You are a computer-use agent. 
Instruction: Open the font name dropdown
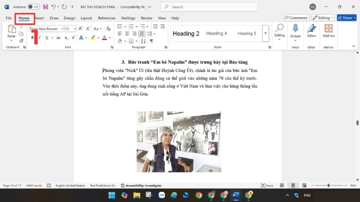click(62, 29)
